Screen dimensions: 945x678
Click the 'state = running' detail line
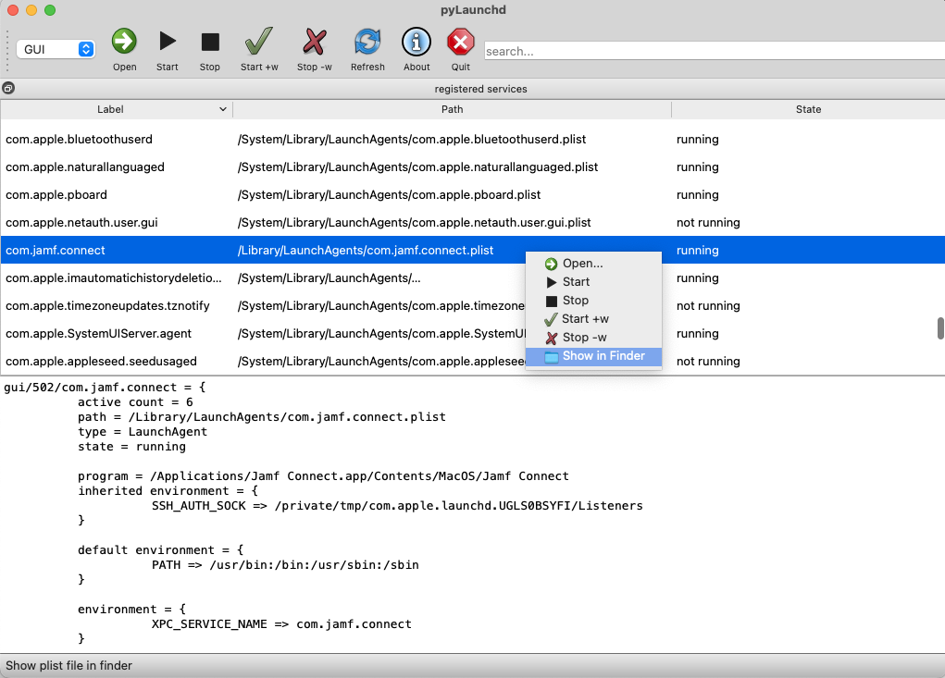pyautogui.click(x=131, y=446)
